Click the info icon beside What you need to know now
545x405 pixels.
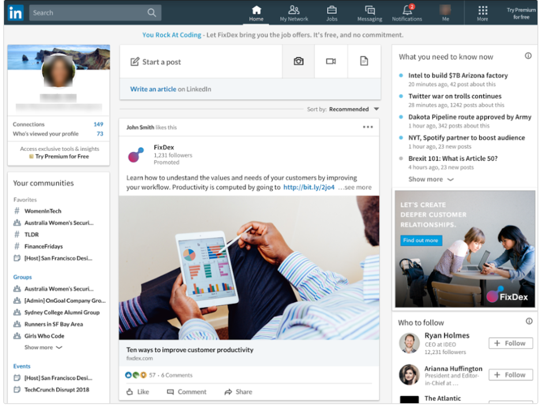point(528,56)
